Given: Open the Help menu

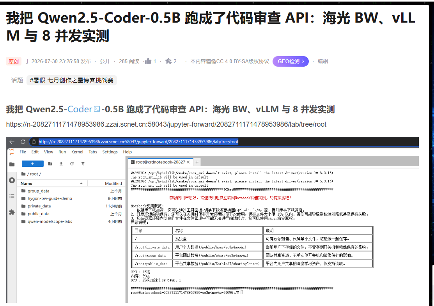Looking at the screenshot, I should point(128,152).
